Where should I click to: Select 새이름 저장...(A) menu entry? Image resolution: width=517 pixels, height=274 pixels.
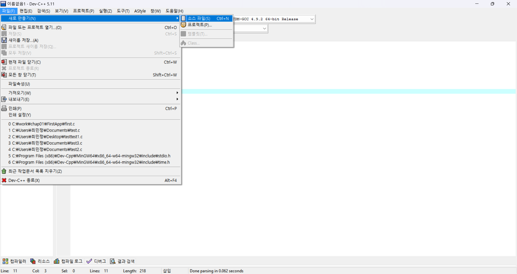pos(90,40)
